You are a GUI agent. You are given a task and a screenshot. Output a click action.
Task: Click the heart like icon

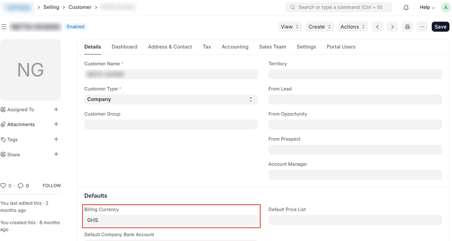pyautogui.click(x=3, y=186)
